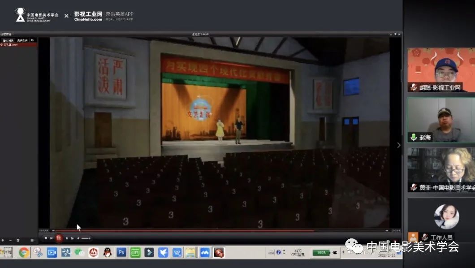Skip to the previous track
Image resolution: width=475 pixels, height=268 pixels.
click(x=52, y=238)
